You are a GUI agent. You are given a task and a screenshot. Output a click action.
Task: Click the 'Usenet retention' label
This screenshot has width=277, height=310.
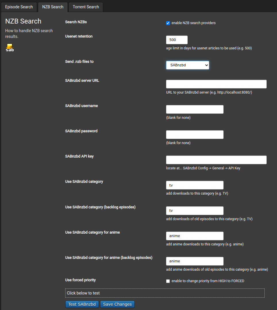tap(79, 36)
